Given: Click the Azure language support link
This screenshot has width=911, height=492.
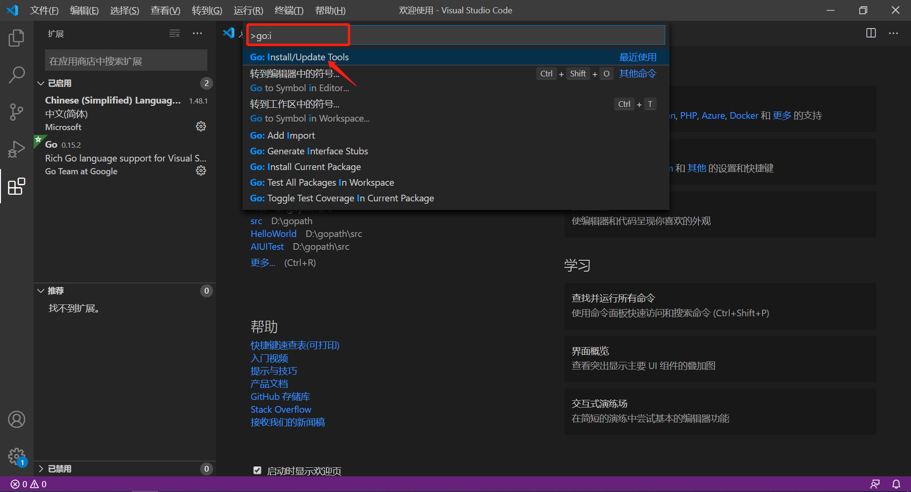Looking at the screenshot, I should coord(713,115).
